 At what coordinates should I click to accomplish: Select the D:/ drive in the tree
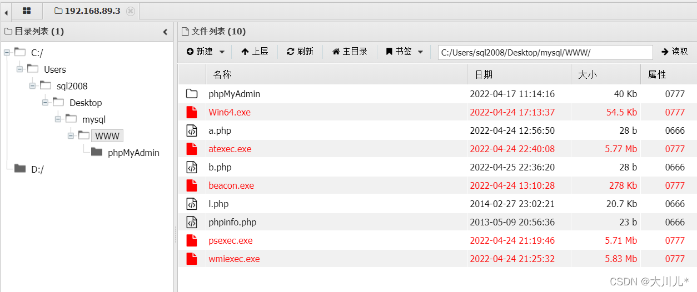[x=37, y=169]
